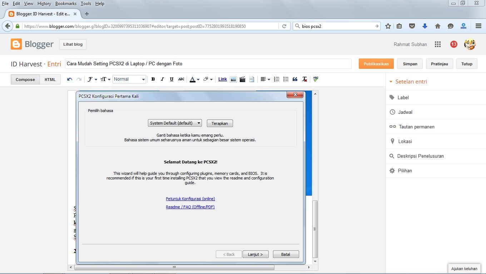Click the Firefox search box containing bios pcsx2
Image resolution: width=486 pixels, height=274 pixels.
click(337, 26)
